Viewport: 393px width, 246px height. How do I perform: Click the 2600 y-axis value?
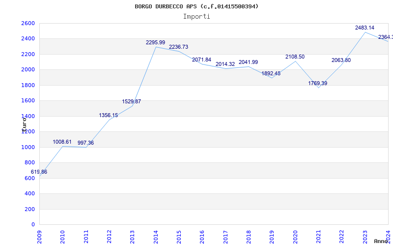tap(28, 23)
